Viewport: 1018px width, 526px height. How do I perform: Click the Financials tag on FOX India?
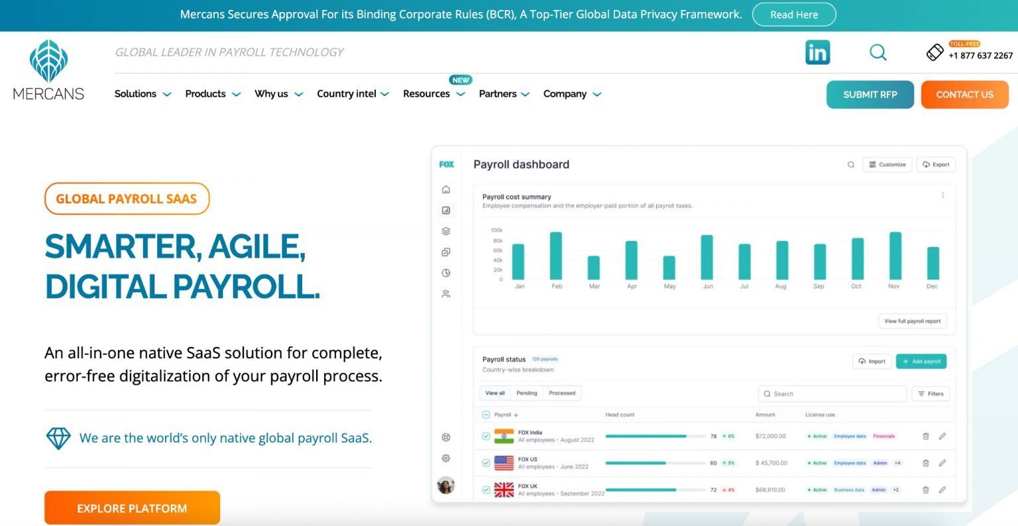coord(883,436)
